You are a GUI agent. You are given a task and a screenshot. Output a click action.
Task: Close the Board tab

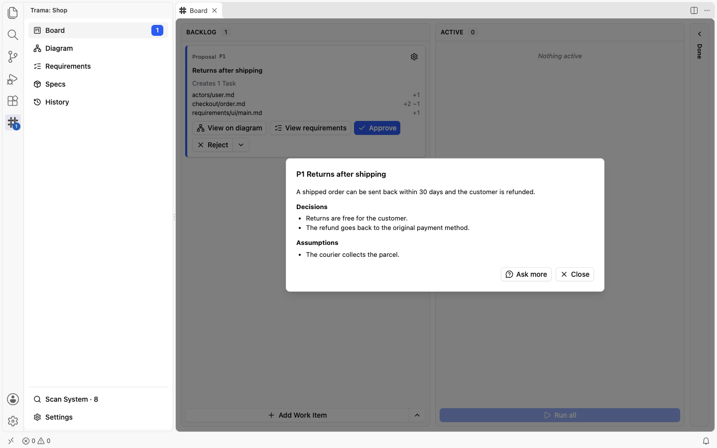coord(215,10)
